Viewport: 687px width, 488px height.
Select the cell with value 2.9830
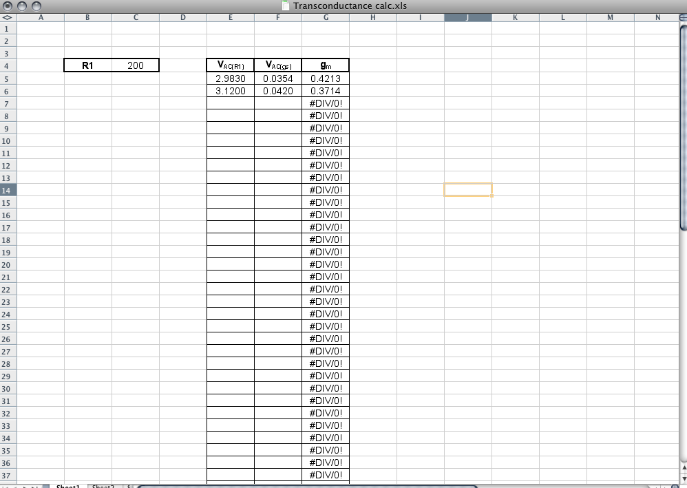click(231, 78)
